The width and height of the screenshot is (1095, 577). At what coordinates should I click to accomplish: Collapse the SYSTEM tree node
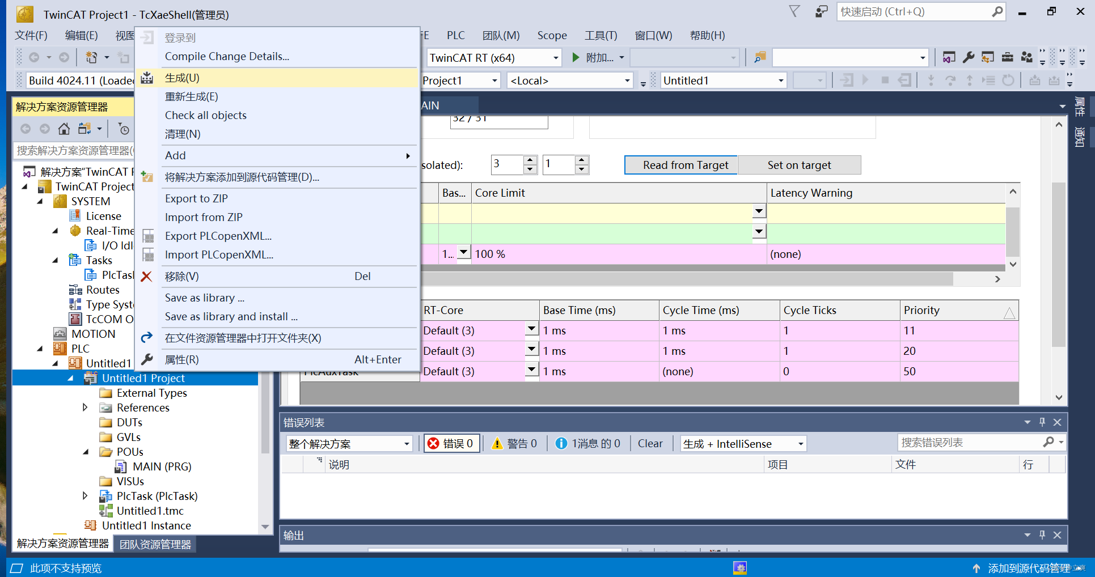40,201
